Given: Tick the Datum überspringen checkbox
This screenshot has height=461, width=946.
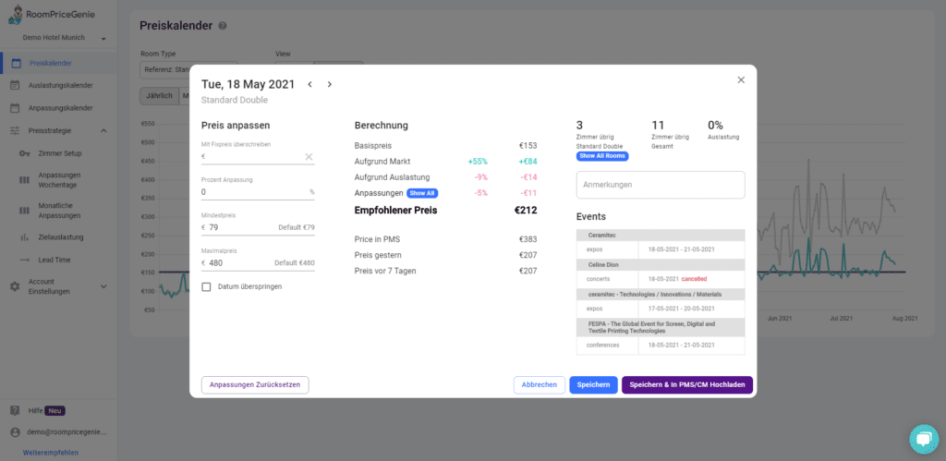Looking at the screenshot, I should (207, 286).
